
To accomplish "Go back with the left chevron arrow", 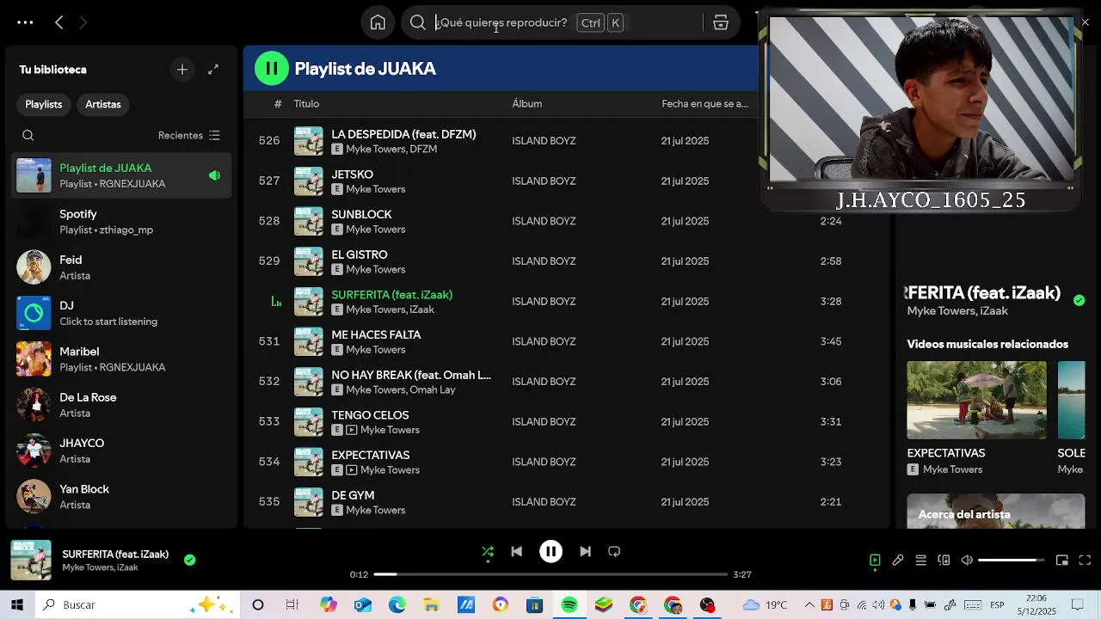I will [x=58, y=22].
